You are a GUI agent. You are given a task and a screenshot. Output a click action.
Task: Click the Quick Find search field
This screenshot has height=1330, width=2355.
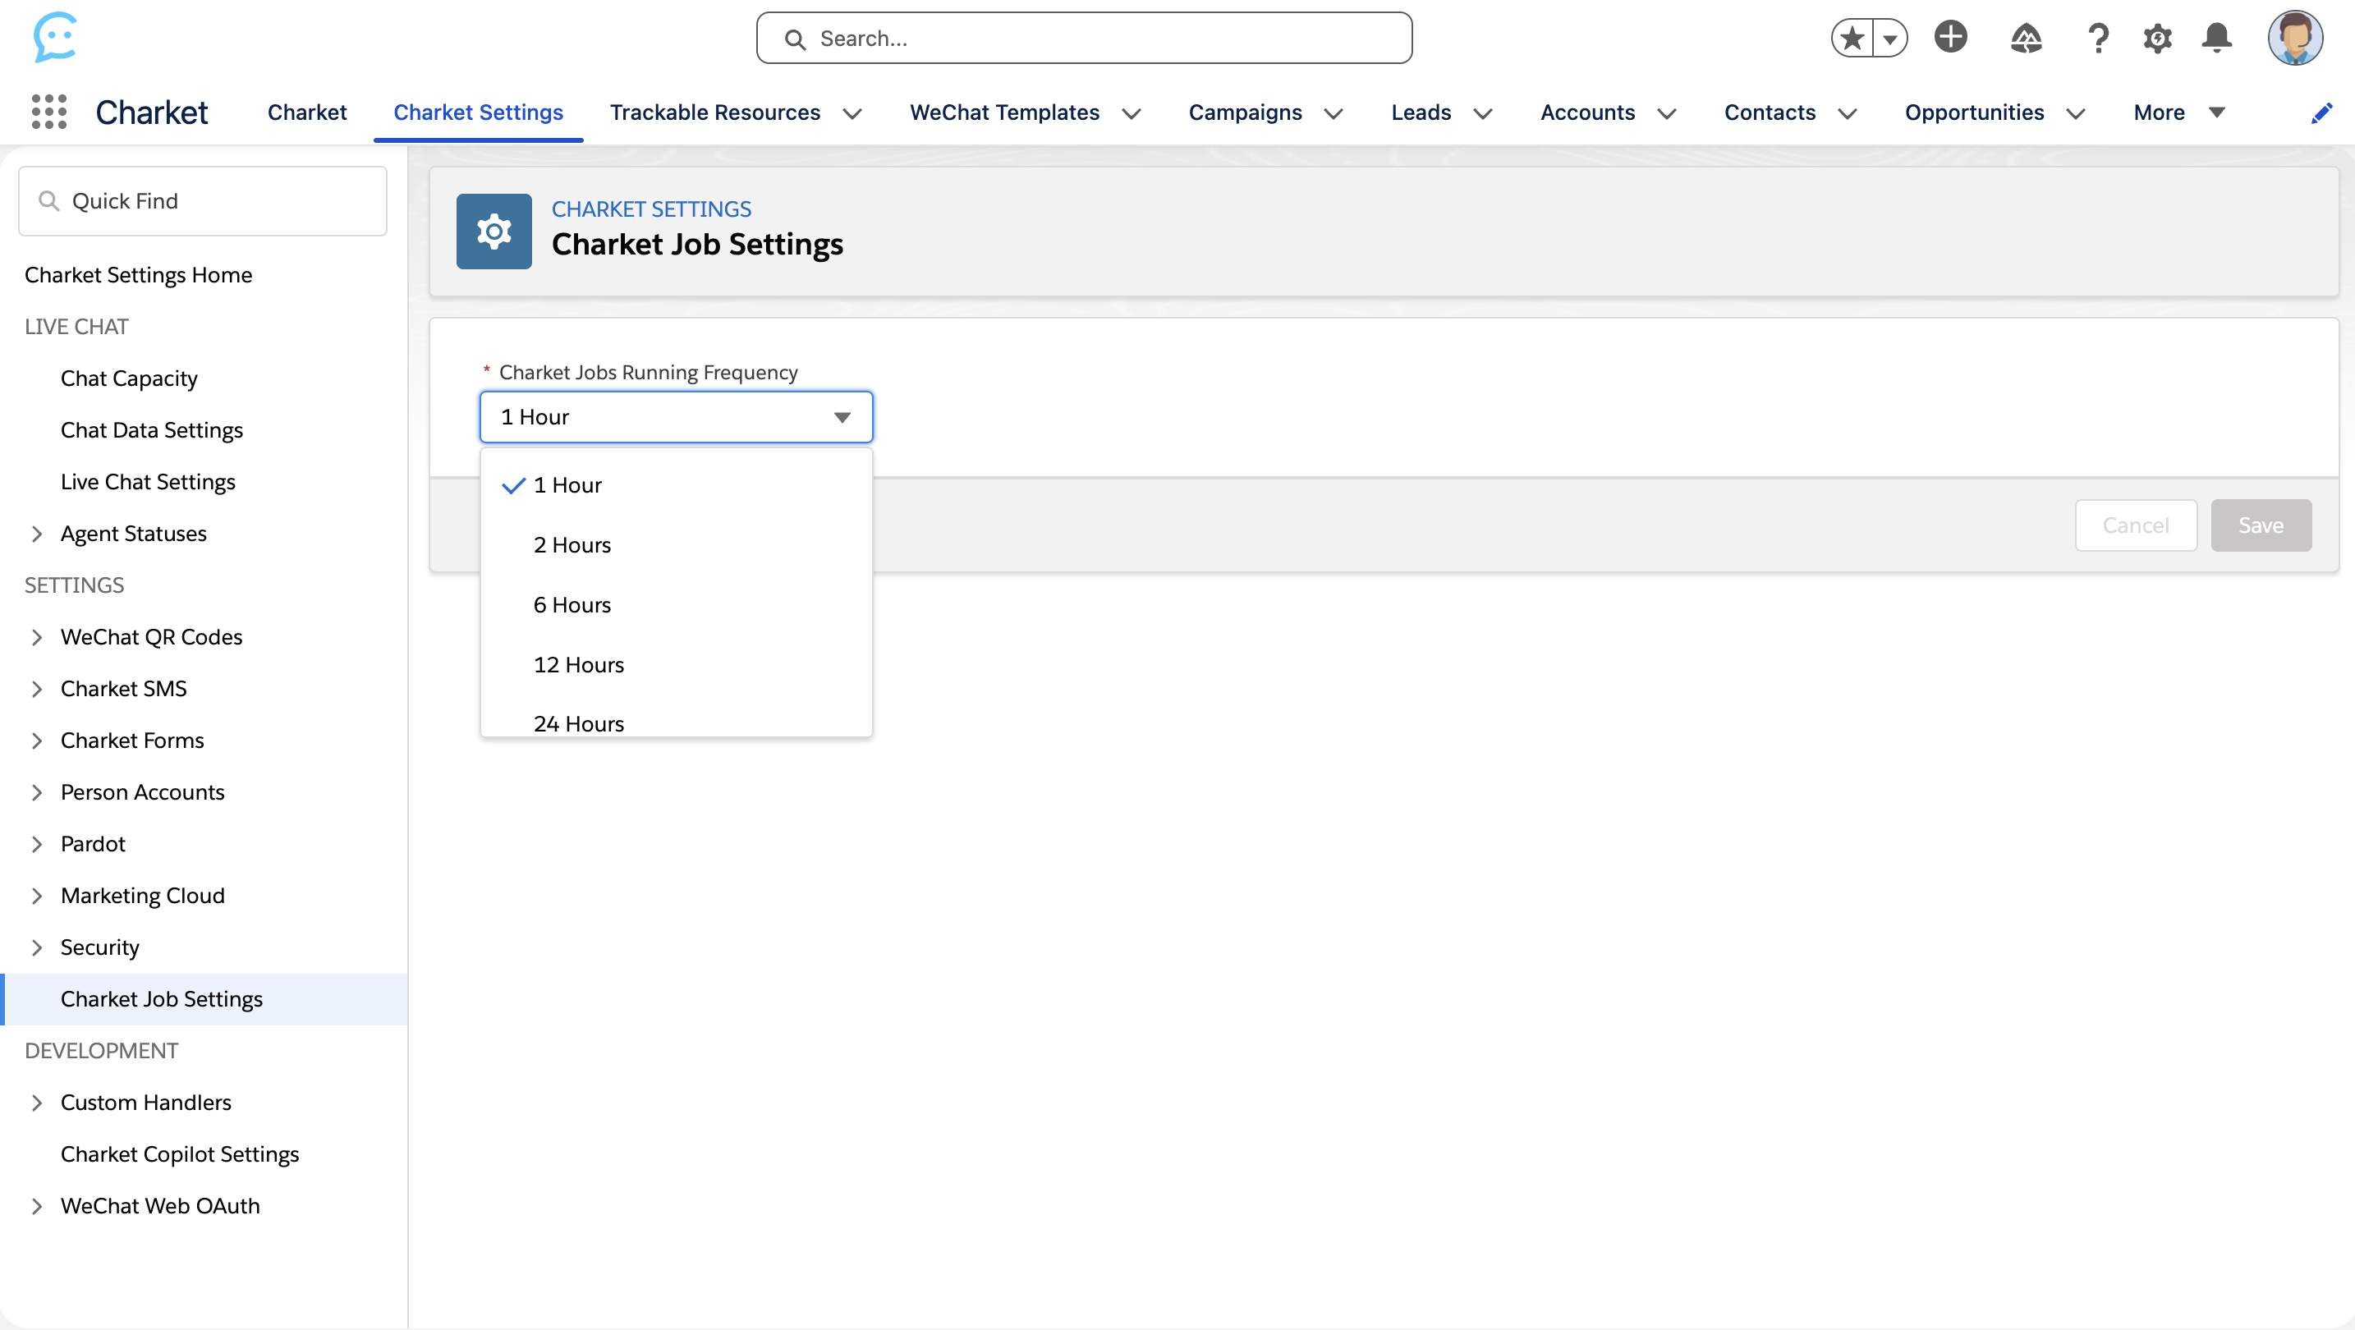202,200
